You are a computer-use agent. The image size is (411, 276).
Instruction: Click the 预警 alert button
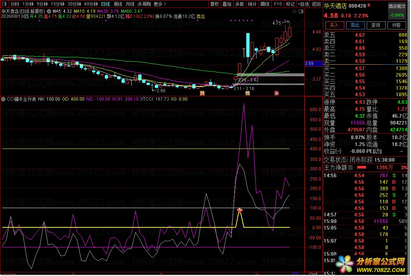click(x=396, y=25)
